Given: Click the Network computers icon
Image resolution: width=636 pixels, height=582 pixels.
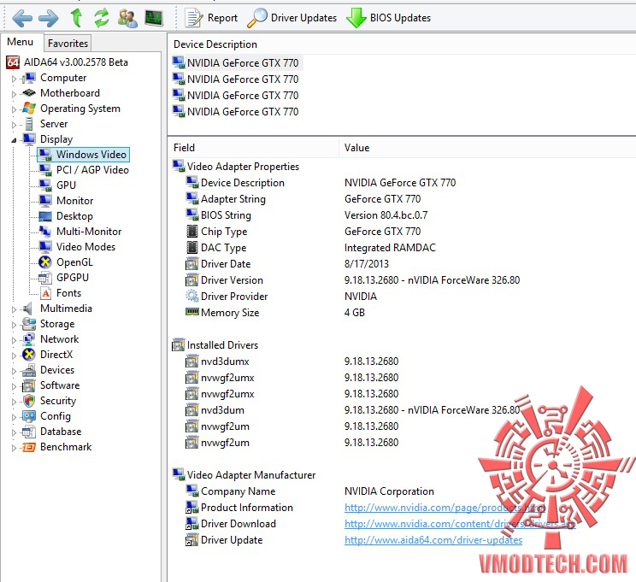Looking at the screenshot, I should 29,339.
